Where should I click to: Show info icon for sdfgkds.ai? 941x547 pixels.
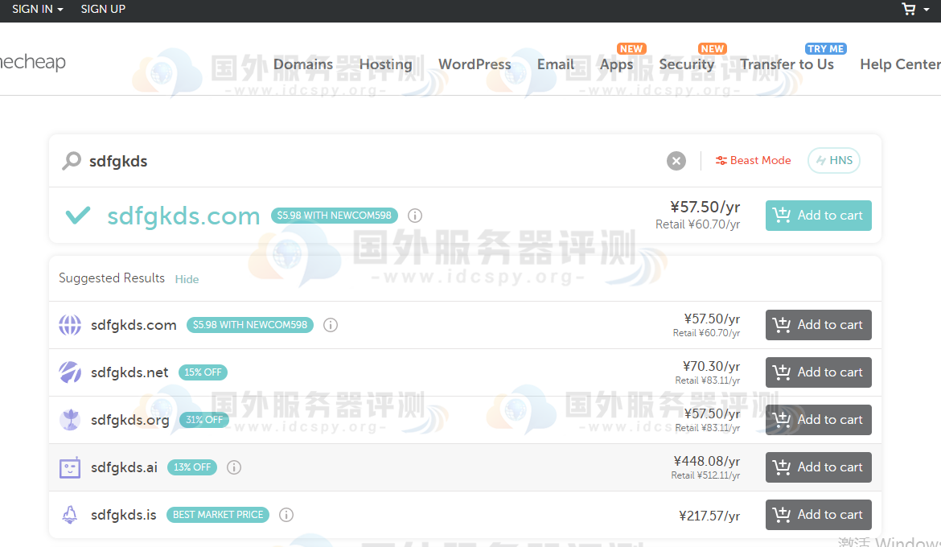pyautogui.click(x=234, y=467)
